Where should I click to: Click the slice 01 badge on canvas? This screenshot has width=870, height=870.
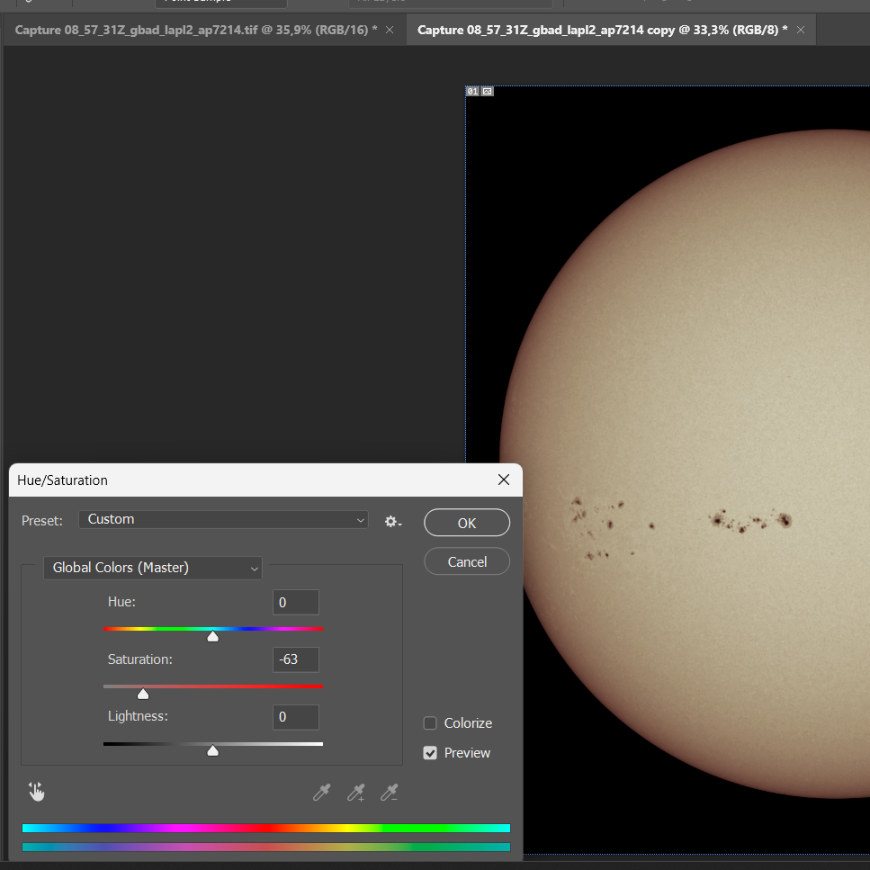click(473, 92)
